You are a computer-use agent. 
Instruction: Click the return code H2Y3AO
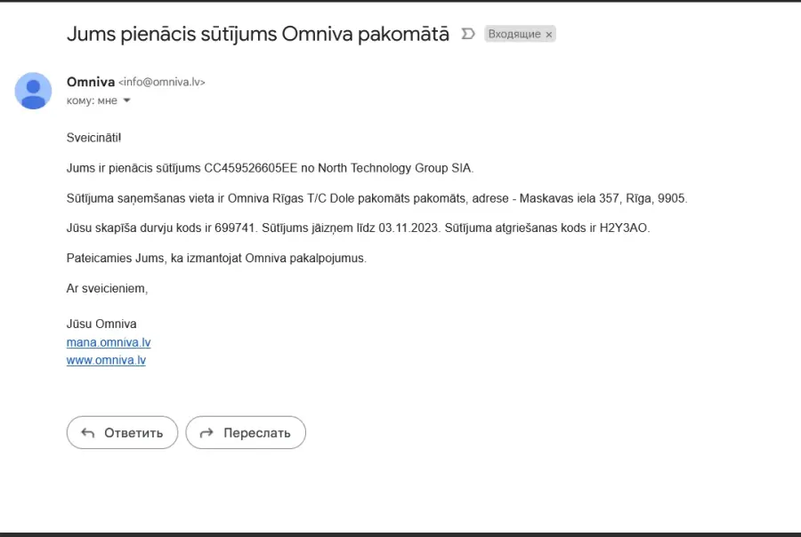tap(623, 228)
